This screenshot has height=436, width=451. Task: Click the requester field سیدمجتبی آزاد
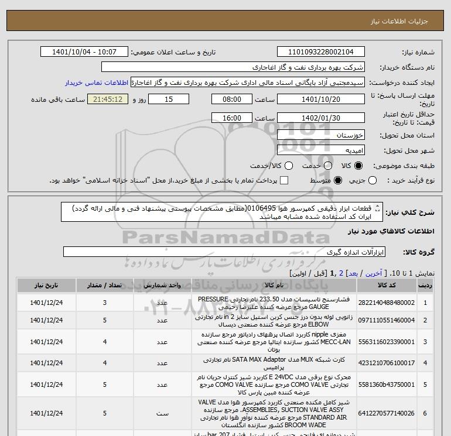(248, 83)
